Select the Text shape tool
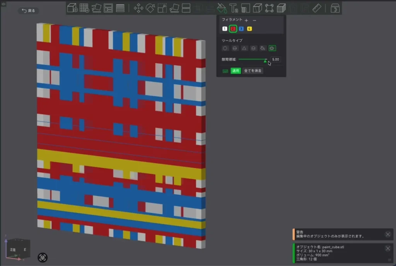This screenshot has width=396, height=266. coord(234,8)
